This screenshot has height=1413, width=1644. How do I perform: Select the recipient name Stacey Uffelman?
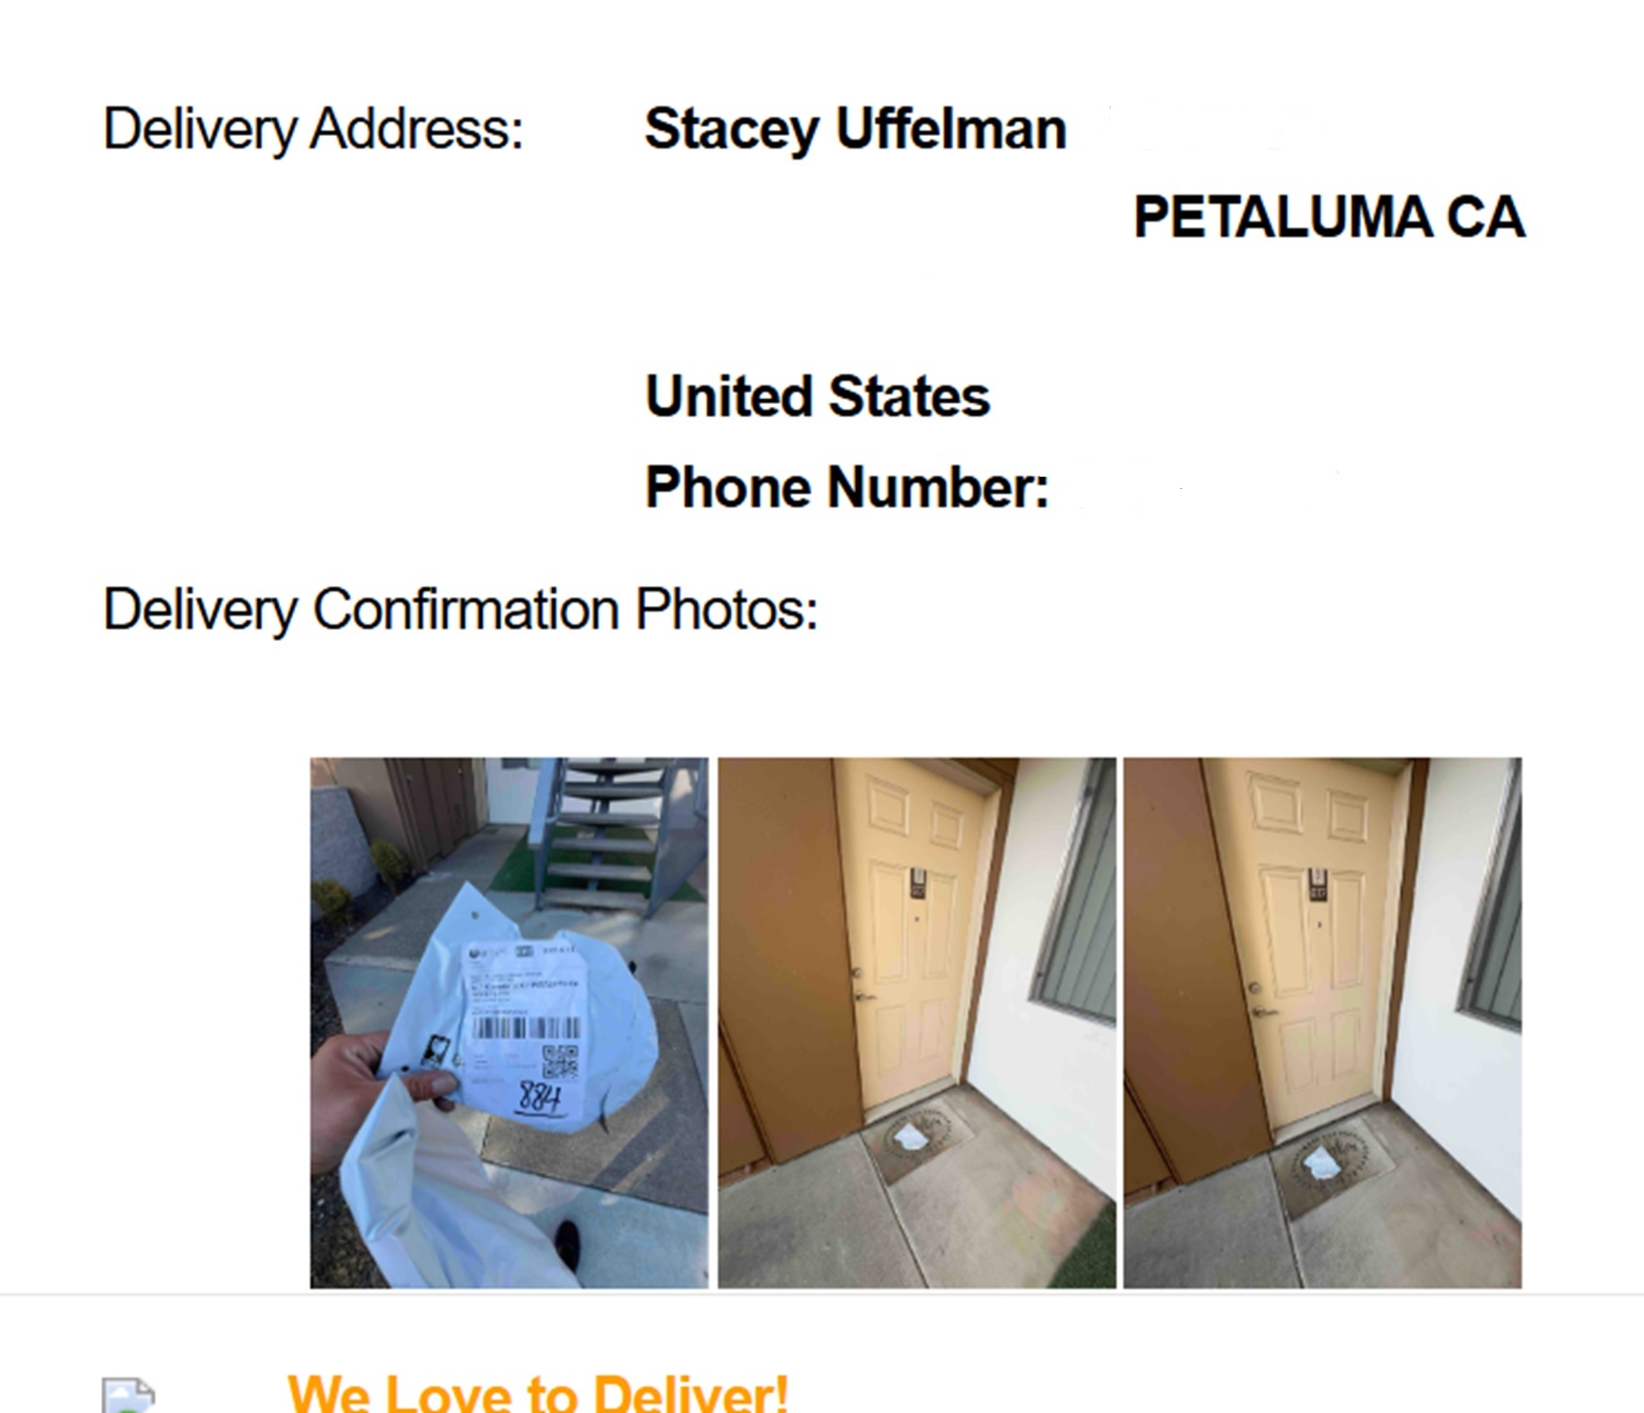[855, 128]
